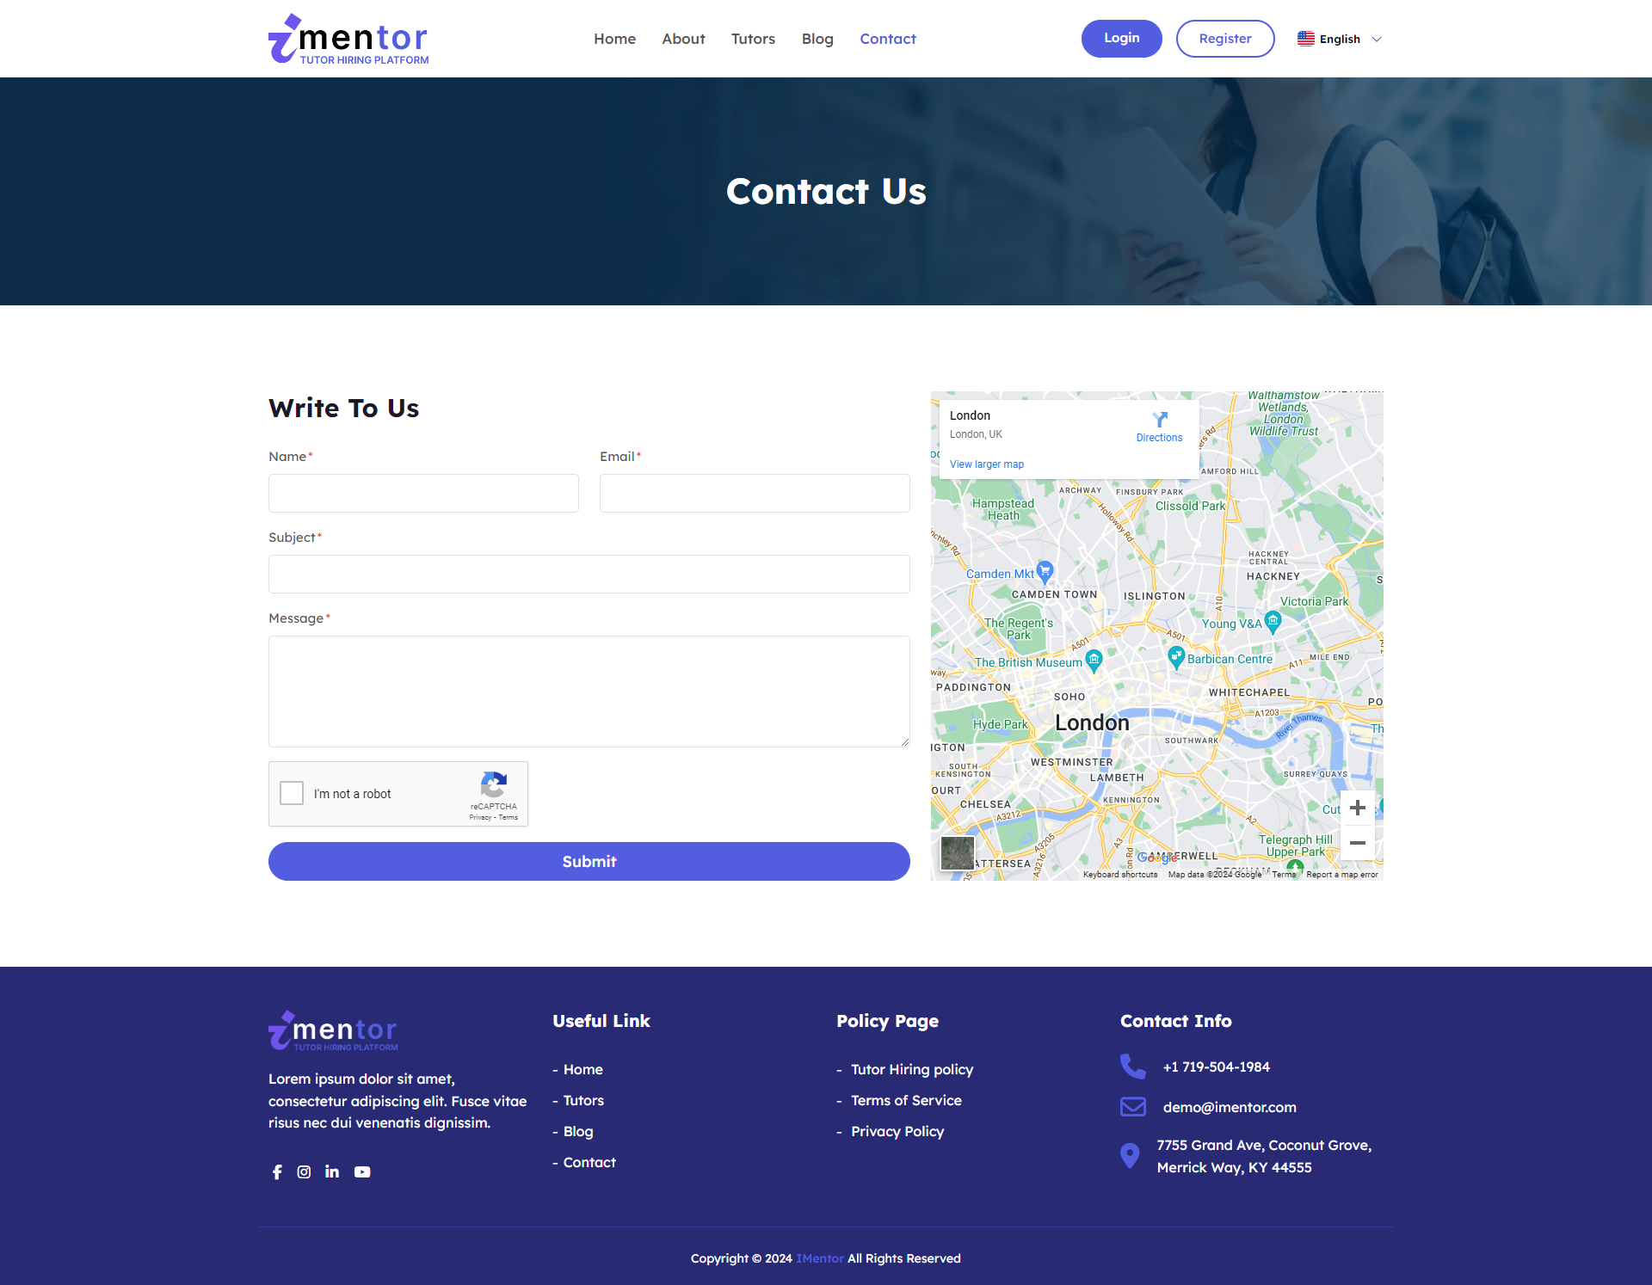Visit the Instagram profile

coord(304,1171)
